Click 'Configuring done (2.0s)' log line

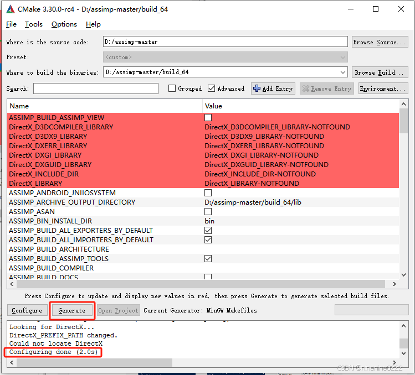[53, 352]
